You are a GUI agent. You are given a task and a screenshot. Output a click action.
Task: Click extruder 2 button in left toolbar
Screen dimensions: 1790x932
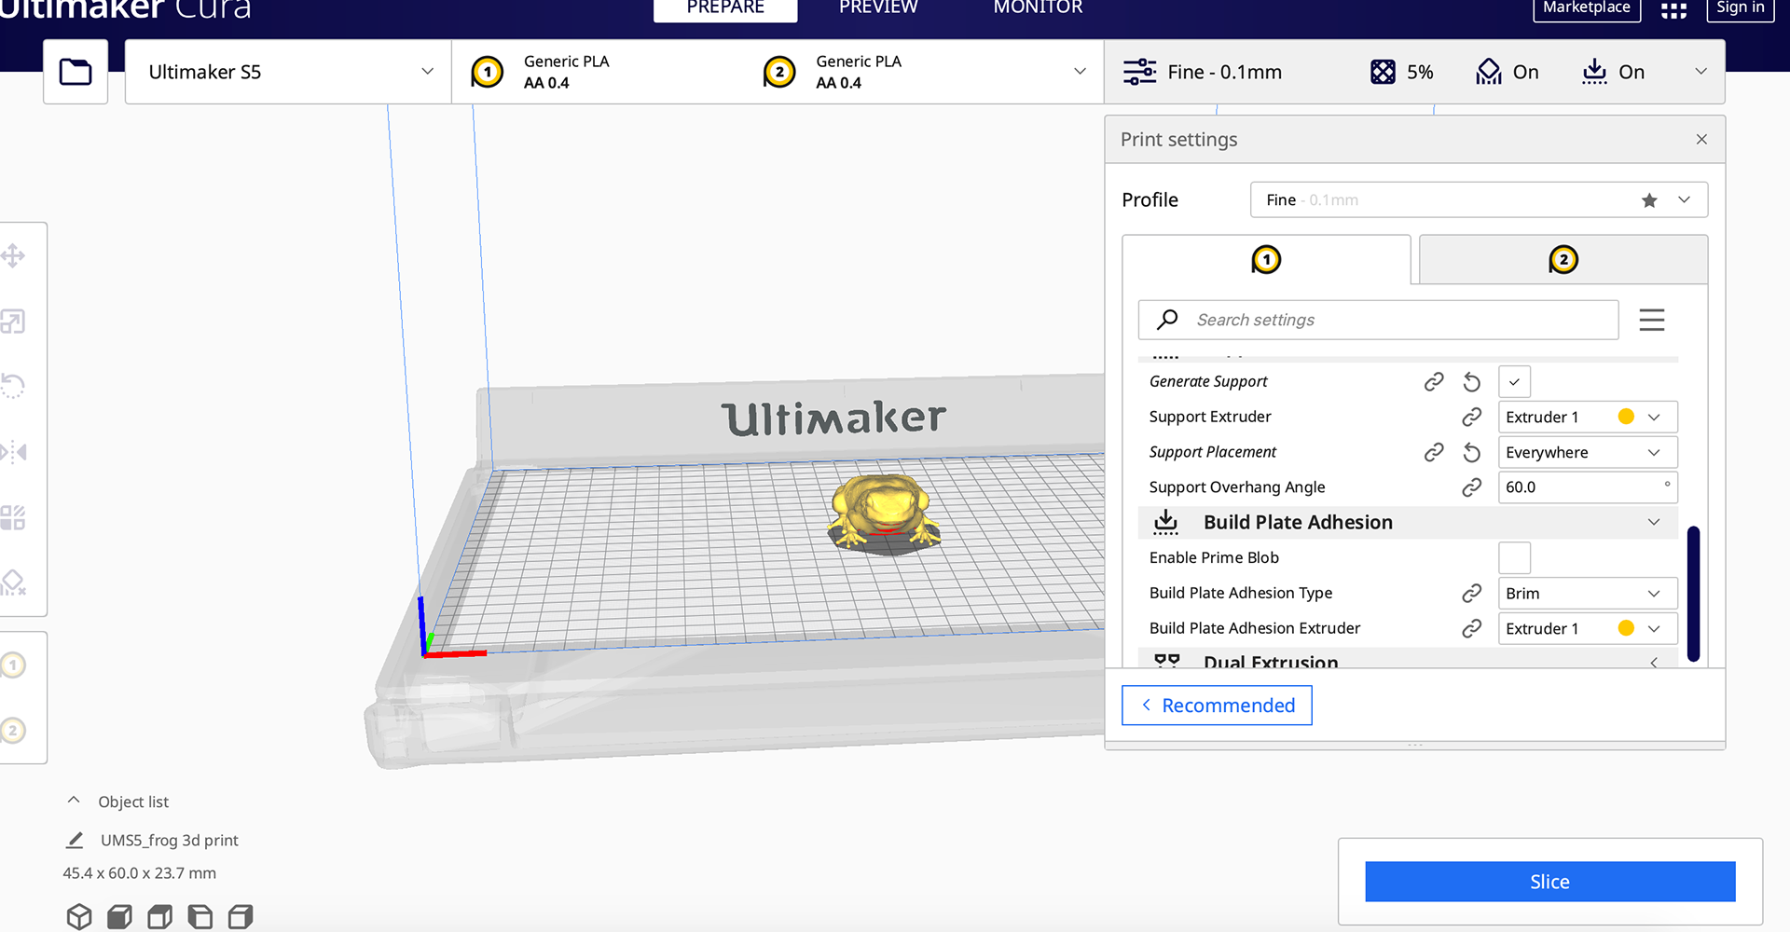13,731
